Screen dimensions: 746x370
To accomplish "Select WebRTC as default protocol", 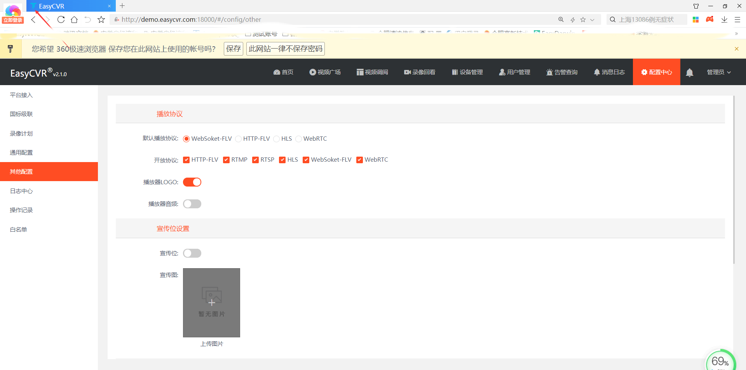I will tap(299, 139).
